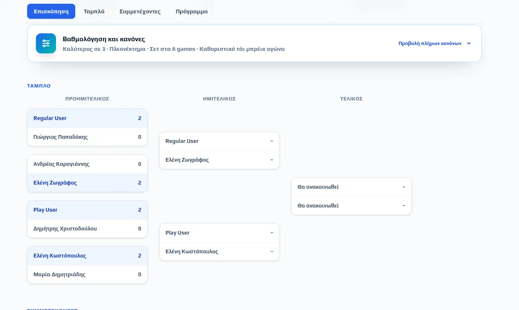Image resolution: width=519 pixels, height=310 pixels.
Task: Click the ΗΜΙΤΕΛΙΚΟΣ column header
Action: click(219, 99)
